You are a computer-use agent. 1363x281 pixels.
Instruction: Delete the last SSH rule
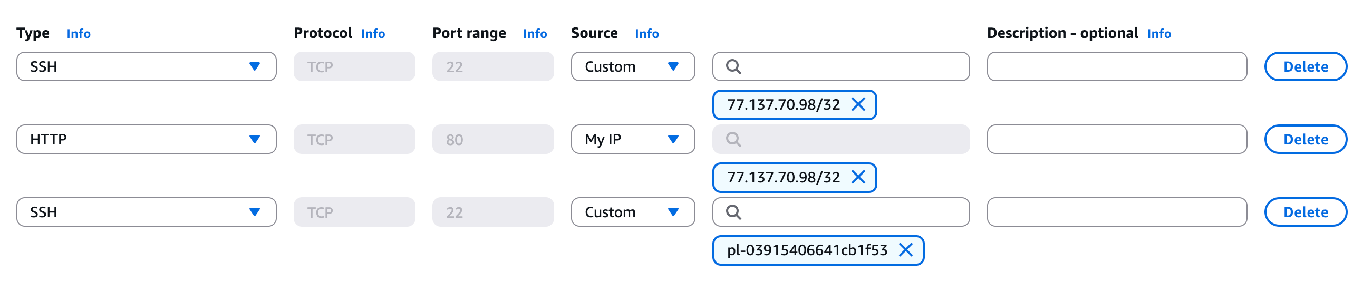(x=1306, y=212)
